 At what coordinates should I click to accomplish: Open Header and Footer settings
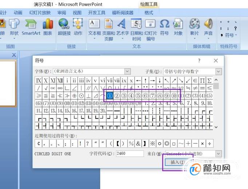pos(109,30)
